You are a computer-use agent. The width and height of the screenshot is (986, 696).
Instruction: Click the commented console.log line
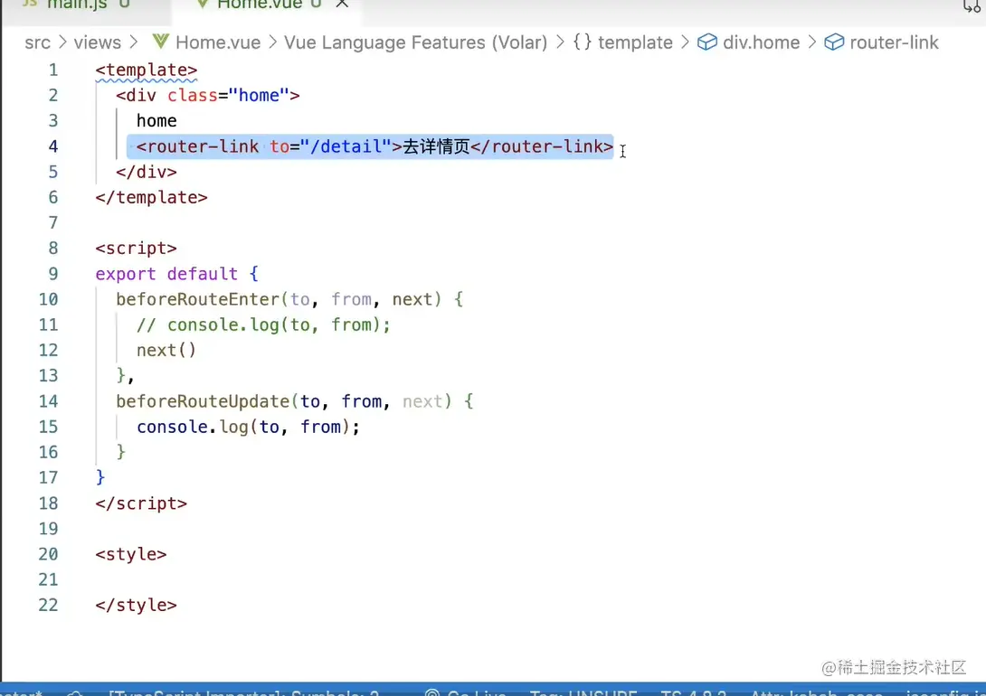(x=263, y=324)
